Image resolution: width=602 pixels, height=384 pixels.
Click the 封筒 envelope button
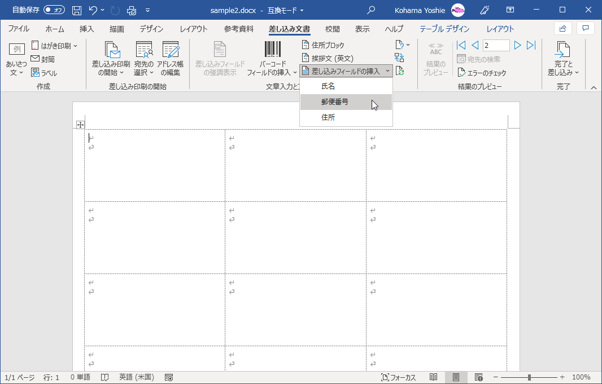coord(43,59)
